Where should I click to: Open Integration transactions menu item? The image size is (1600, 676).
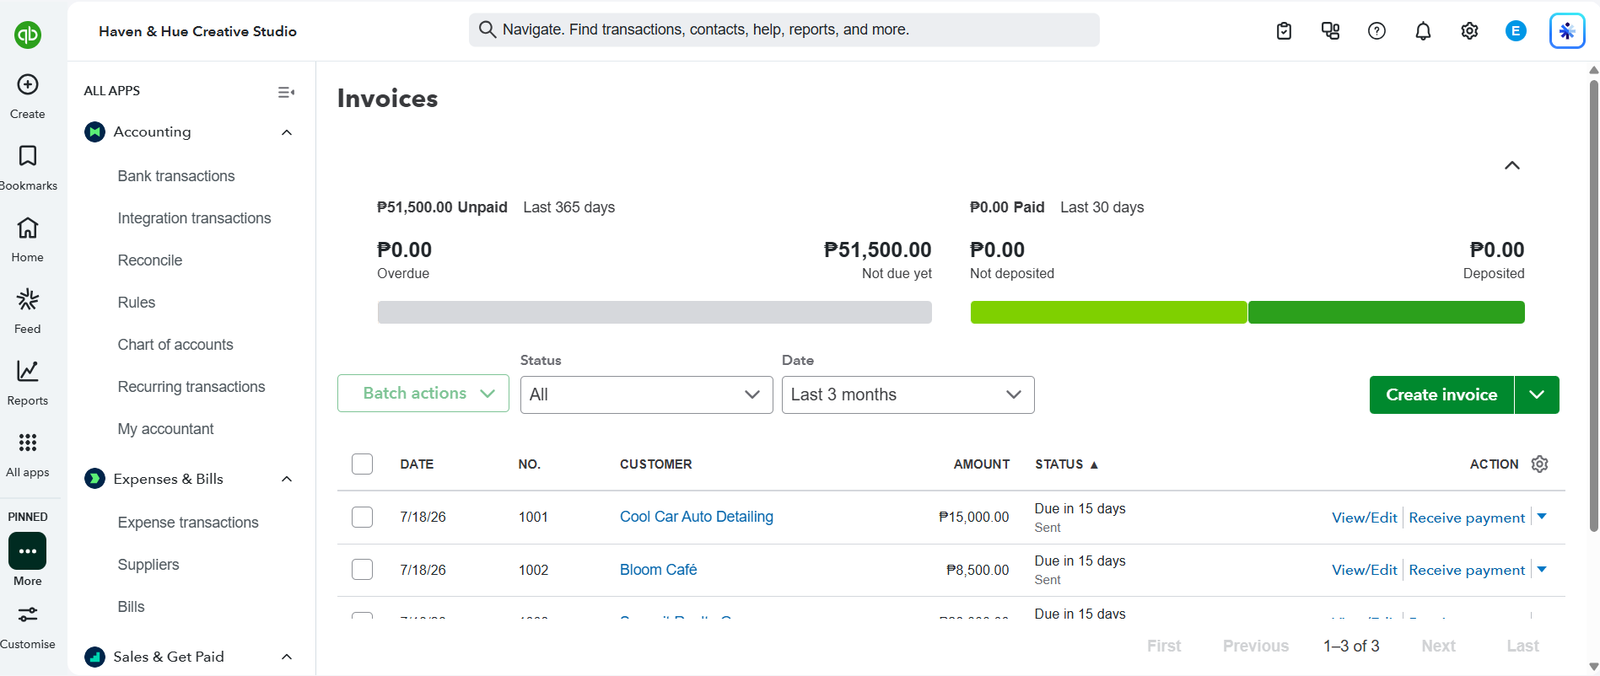pos(194,218)
